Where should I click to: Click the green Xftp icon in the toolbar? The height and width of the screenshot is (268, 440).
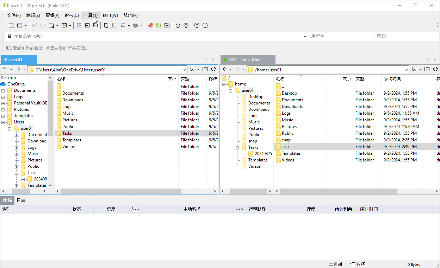(159, 25)
